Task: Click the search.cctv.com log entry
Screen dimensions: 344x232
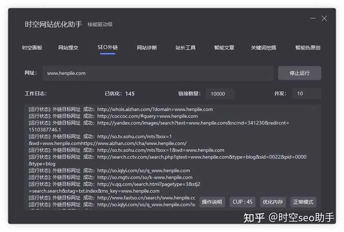Action: click(168, 160)
